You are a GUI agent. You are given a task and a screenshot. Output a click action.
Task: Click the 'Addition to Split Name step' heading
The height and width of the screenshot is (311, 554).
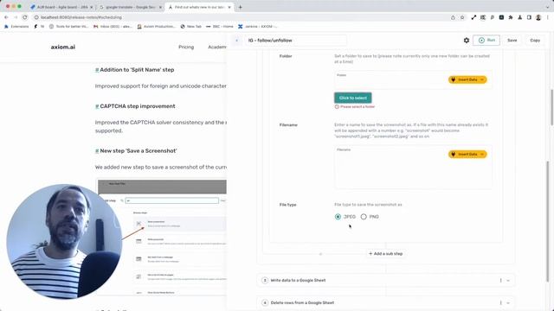coord(137,70)
